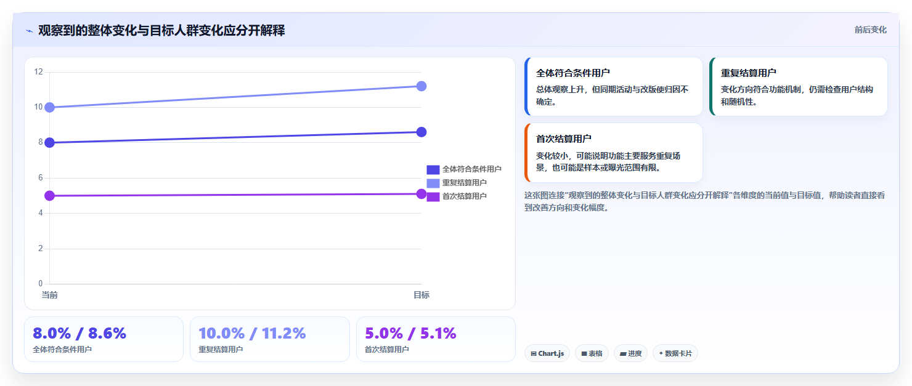Select the 5.0% / 5.1% stat value
The width and height of the screenshot is (912, 386).
tap(410, 334)
